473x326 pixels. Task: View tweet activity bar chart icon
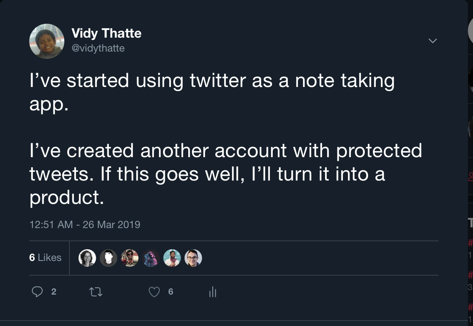coord(213,292)
